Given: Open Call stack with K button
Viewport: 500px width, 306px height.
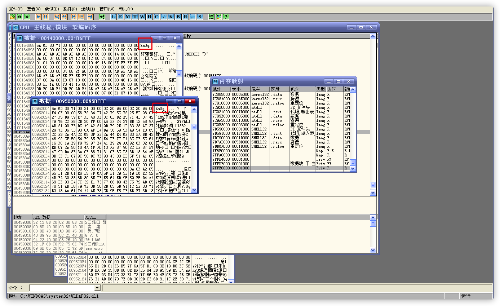Looking at the screenshot, I should [x=171, y=17].
